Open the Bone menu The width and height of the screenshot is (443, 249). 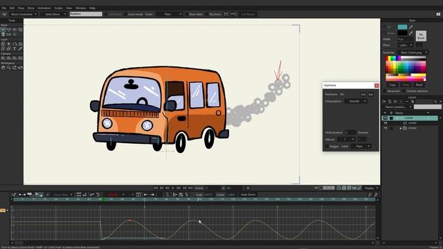30,8
